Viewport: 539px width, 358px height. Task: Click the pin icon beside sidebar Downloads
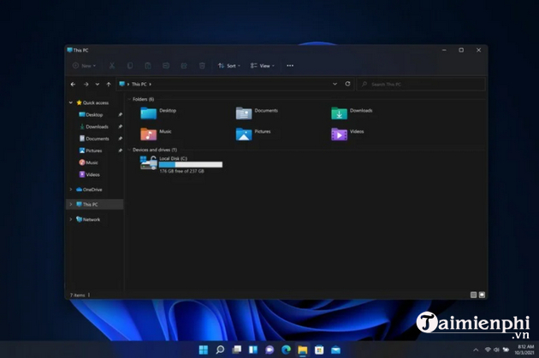pyautogui.click(x=120, y=126)
